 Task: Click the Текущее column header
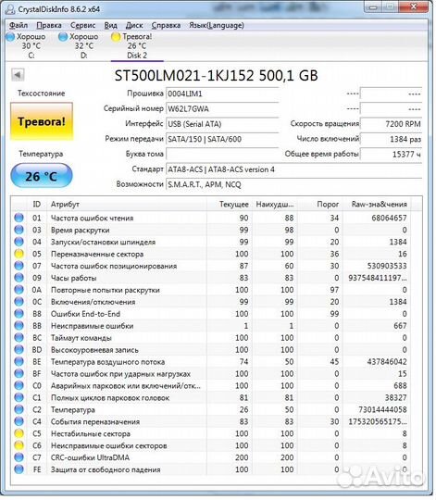tap(230, 204)
